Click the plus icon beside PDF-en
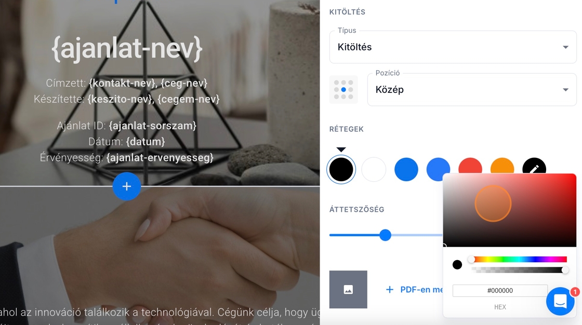The width and height of the screenshot is (582, 325). point(390,290)
